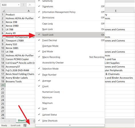This screenshot has height=128, width=135.
Task: Toggle End Mode option
Action: pyautogui.click(x=70, y=51)
